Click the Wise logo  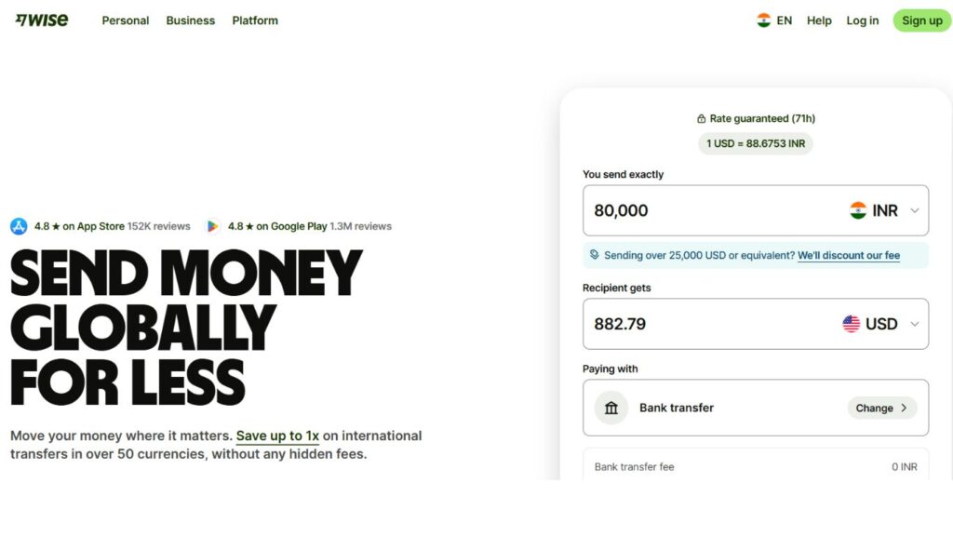click(x=42, y=20)
